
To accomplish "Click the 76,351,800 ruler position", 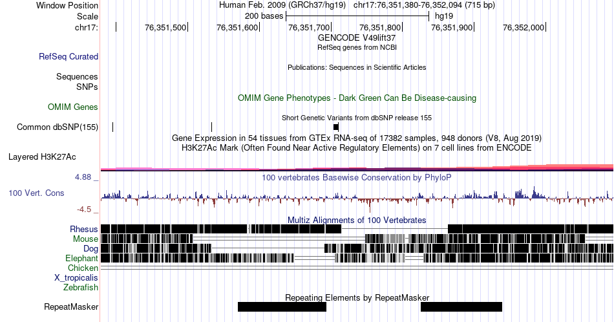I will [380, 27].
